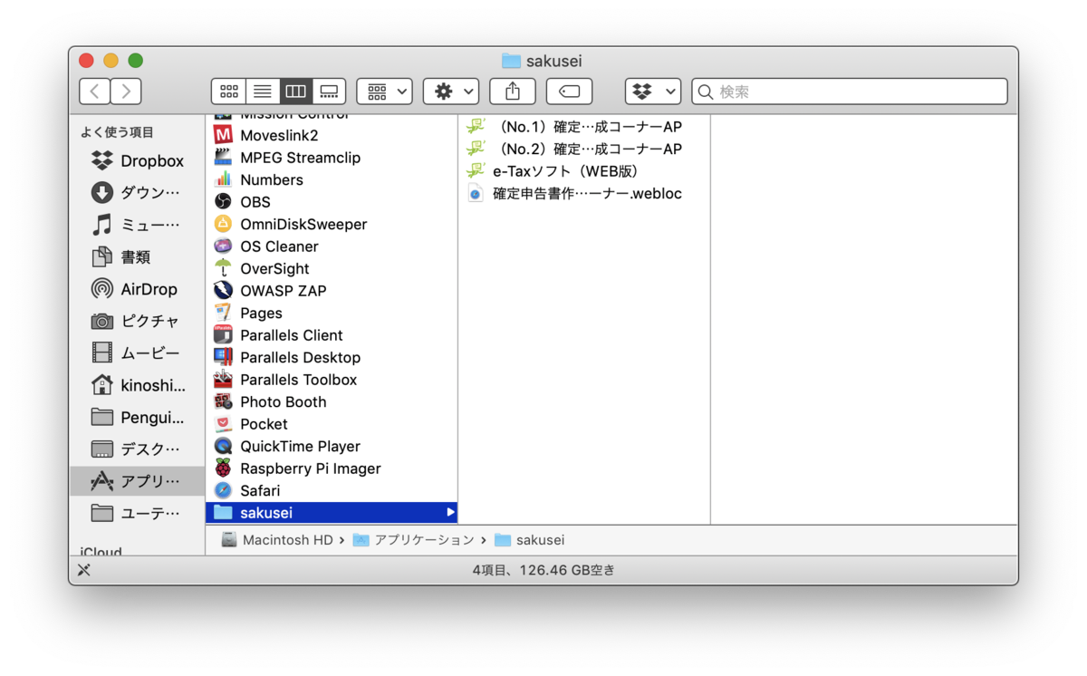Select 確定申告書作…ーナー.webloc file
Screen dimensions: 1087x676
coord(584,193)
